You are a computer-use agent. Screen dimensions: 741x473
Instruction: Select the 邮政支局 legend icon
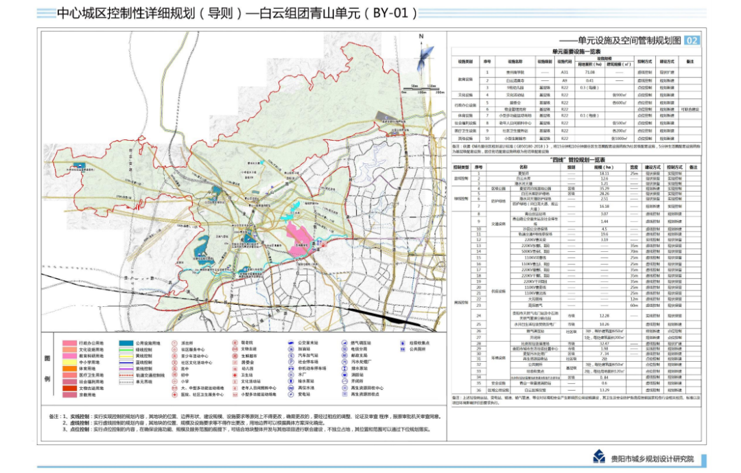[344, 355]
